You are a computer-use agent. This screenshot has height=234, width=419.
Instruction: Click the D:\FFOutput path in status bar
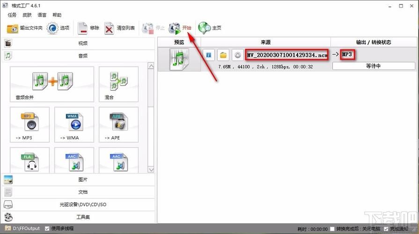click(26, 228)
